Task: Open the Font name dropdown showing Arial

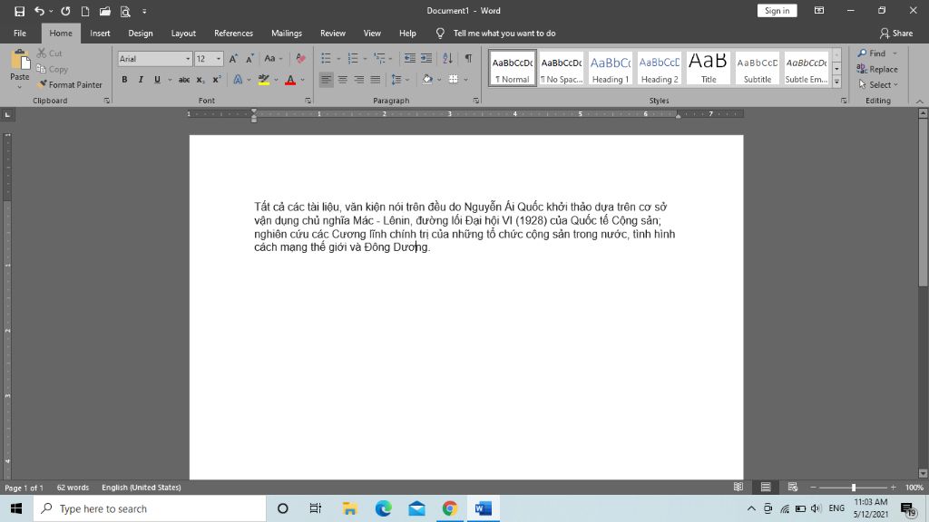Action: 188,59
